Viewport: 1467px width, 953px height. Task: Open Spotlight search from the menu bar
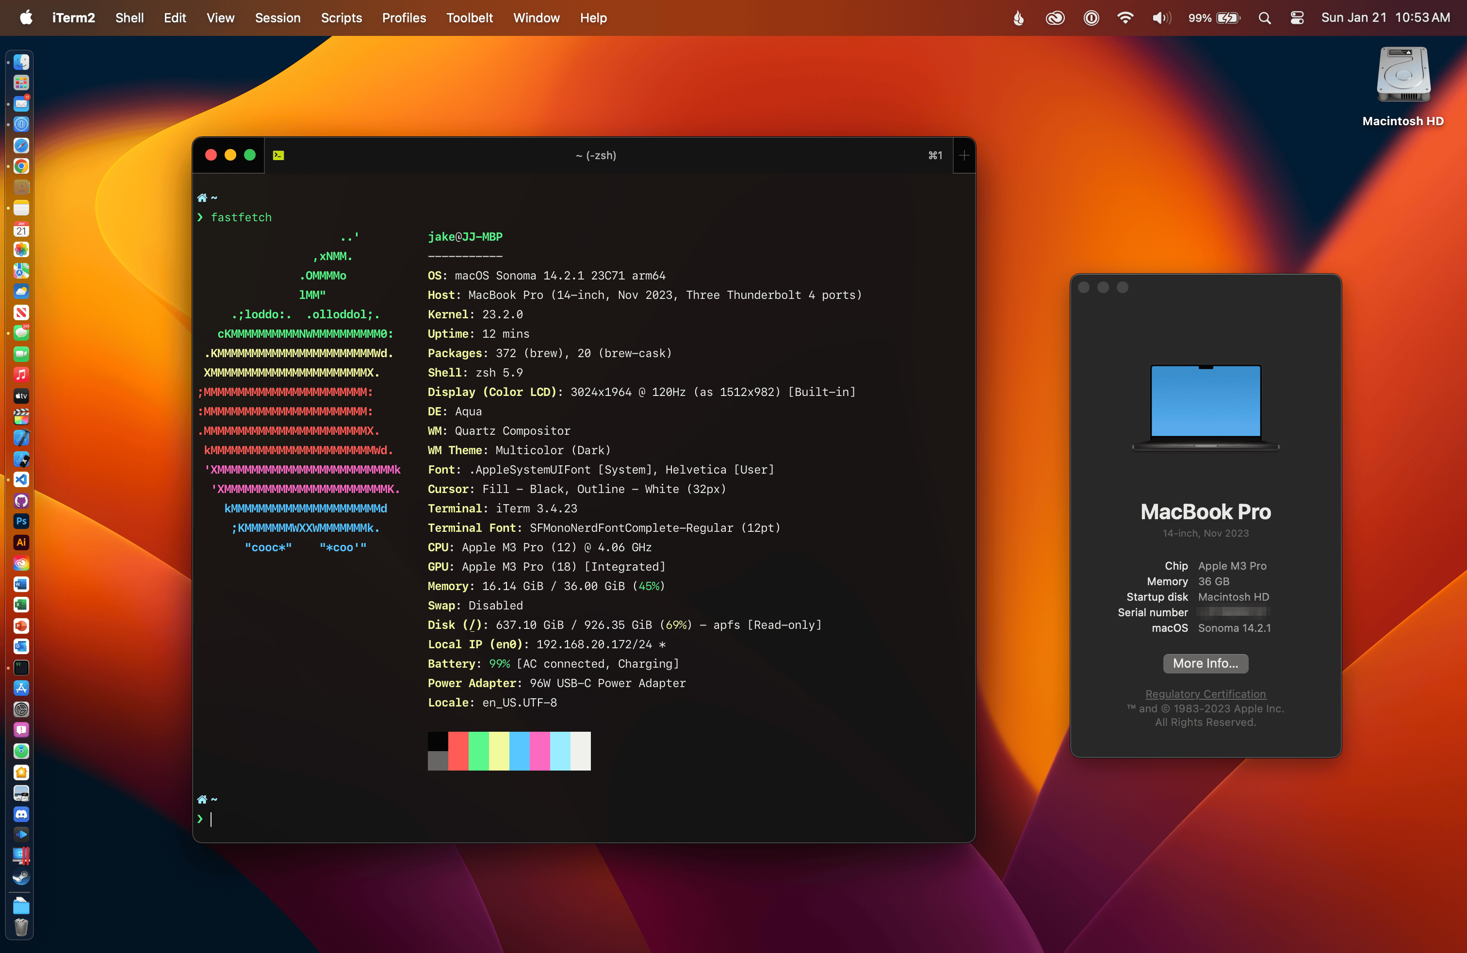click(1264, 18)
